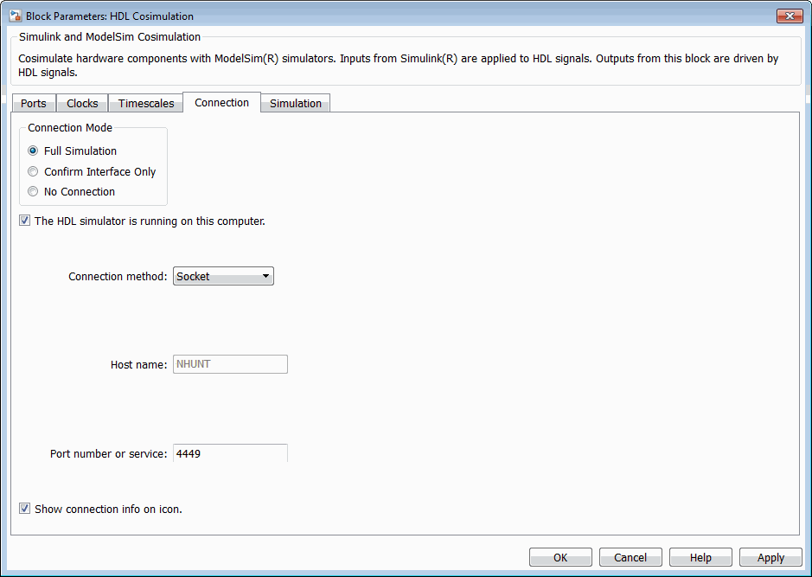Image resolution: width=812 pixels, height=577 pixels.
Task: Click the 'Simulink and ModelSim Cosimulation' heading
Action: point(110,37)
